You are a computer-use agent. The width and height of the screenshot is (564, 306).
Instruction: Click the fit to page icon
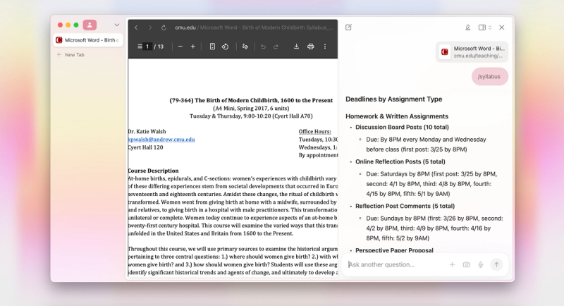(212, 47)
